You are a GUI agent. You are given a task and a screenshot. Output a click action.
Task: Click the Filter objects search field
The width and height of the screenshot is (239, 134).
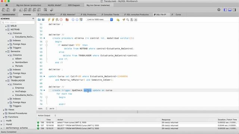pos(18,22)
